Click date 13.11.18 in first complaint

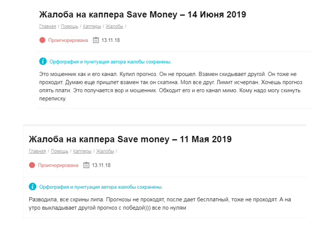[110, 40]
